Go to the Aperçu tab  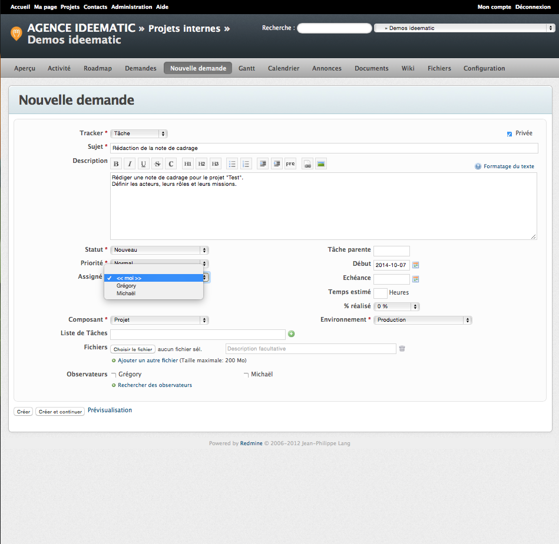[x=25, y=68]
